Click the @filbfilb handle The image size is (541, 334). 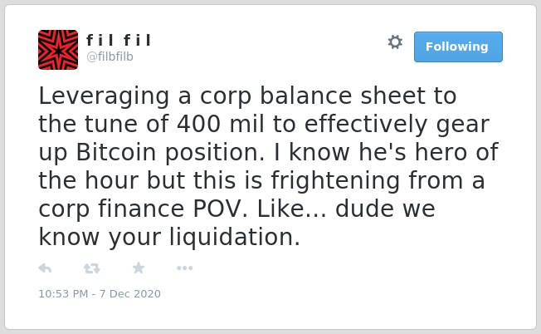pyautogui.click(x=110, y=56)
